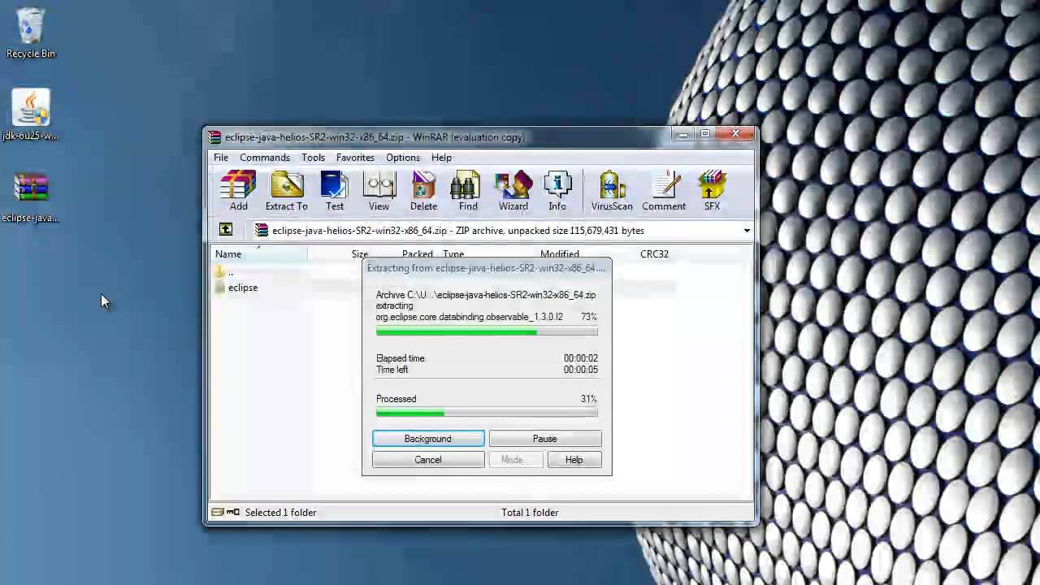The height and width of the screenshot is (585, 1040).
Task: Open the Help menu
Action: tap(441, 158)
